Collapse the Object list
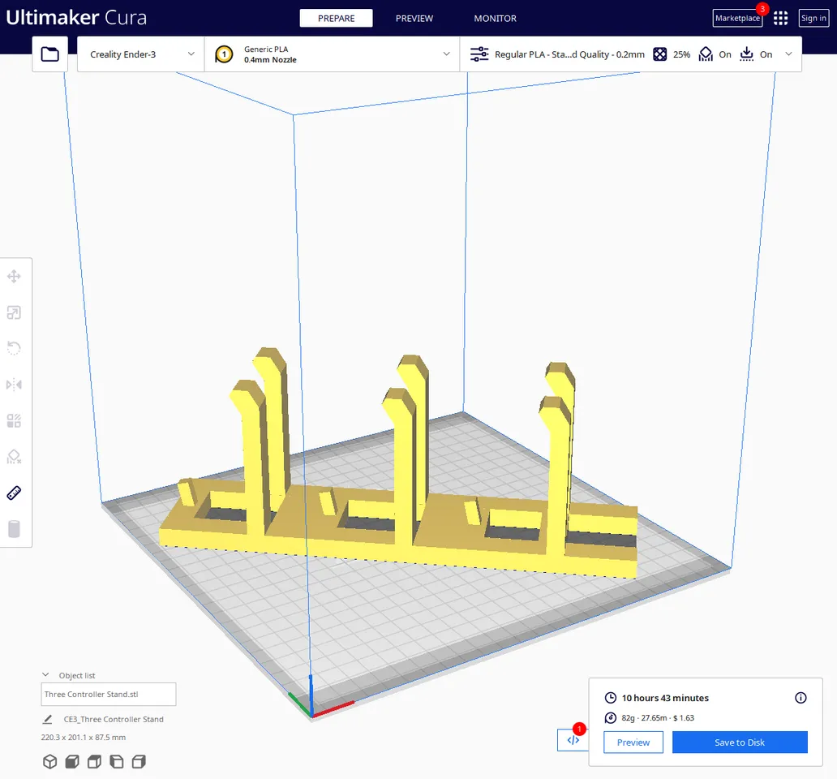The width and height of the screenshot is (837, 779). (46, 675)
